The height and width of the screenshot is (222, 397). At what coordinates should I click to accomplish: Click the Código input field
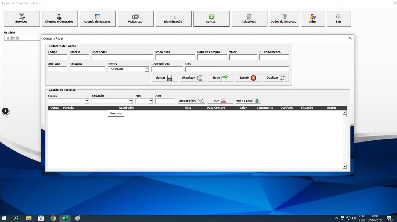pos(58,57)
